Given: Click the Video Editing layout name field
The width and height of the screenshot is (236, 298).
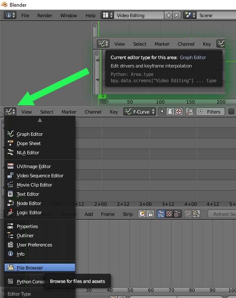Looking at the screenshot, I should point(139,15).
